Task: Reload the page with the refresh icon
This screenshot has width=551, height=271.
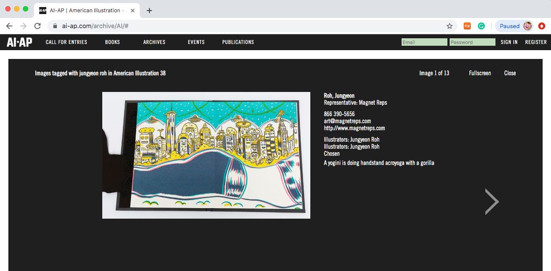Action: [38, 26]
